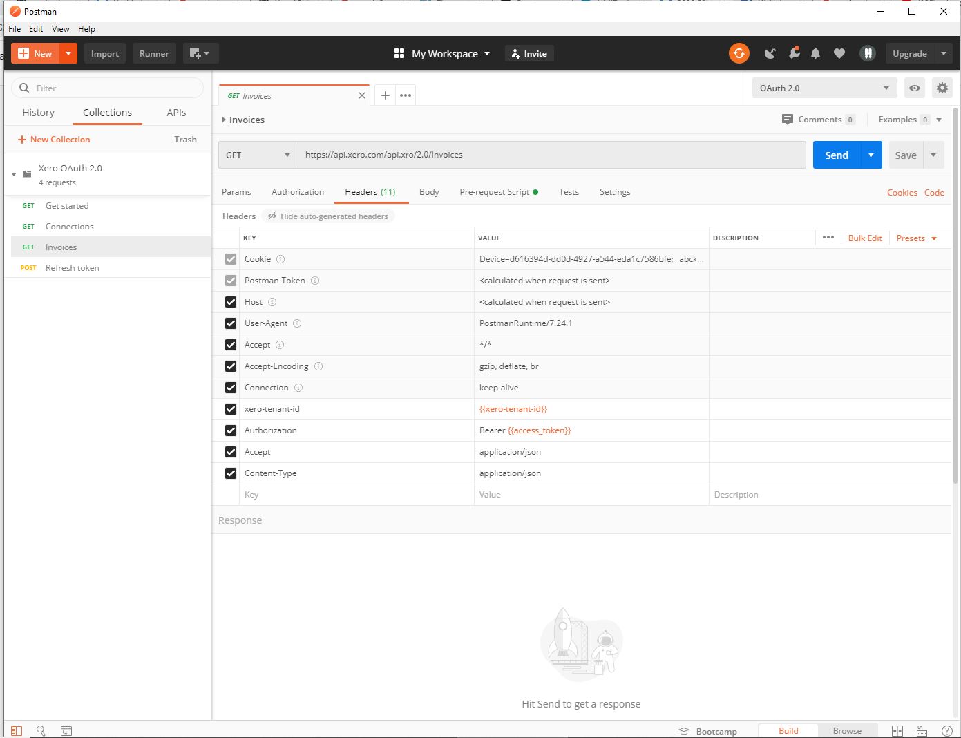The width and height of the screenshot is (961, 738).
Task: Click the info icon next to Postman-Token
Action: tap(315, 281)
